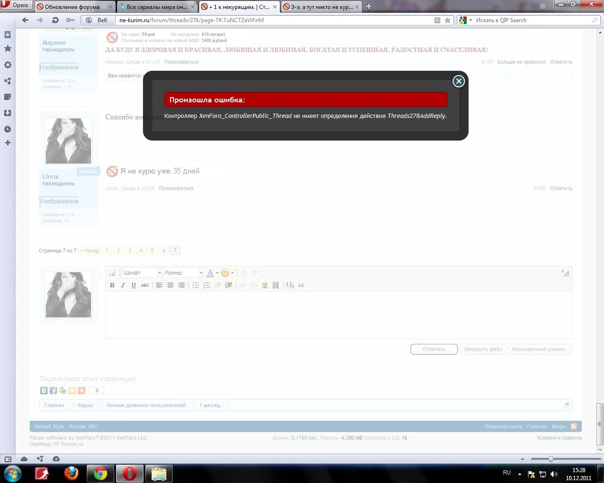The image size is (604, 483).
Task: Click Ответить link on post #140
Action: pos(561,188)
